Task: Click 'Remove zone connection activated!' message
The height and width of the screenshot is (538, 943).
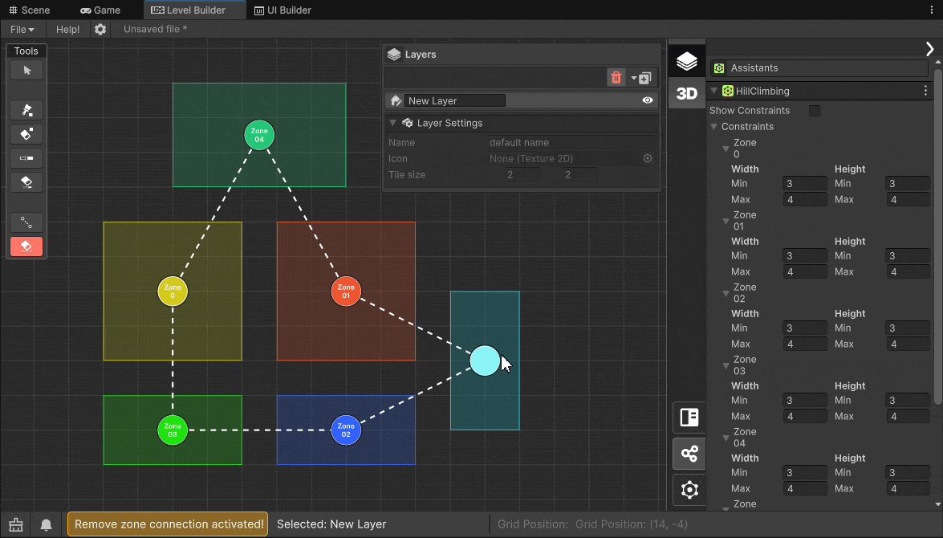Action: click(169, 524)
